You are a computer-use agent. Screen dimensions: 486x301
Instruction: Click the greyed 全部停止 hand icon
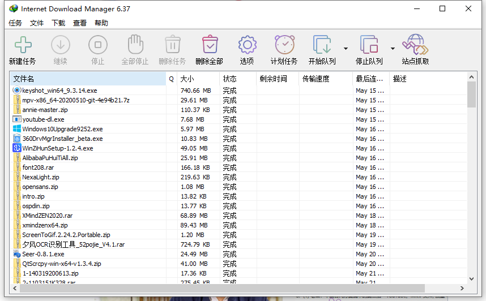click(x=135, y=45)
